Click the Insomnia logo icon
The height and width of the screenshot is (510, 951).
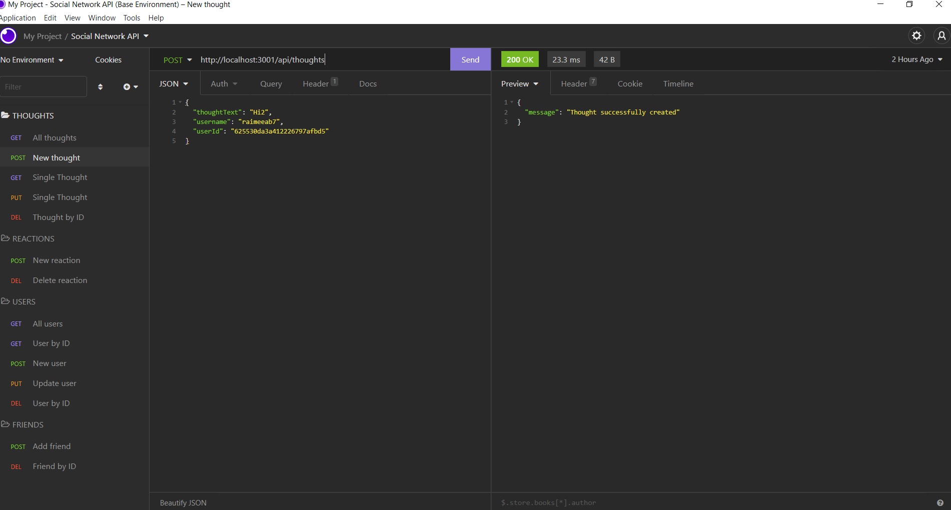(8, 36)
